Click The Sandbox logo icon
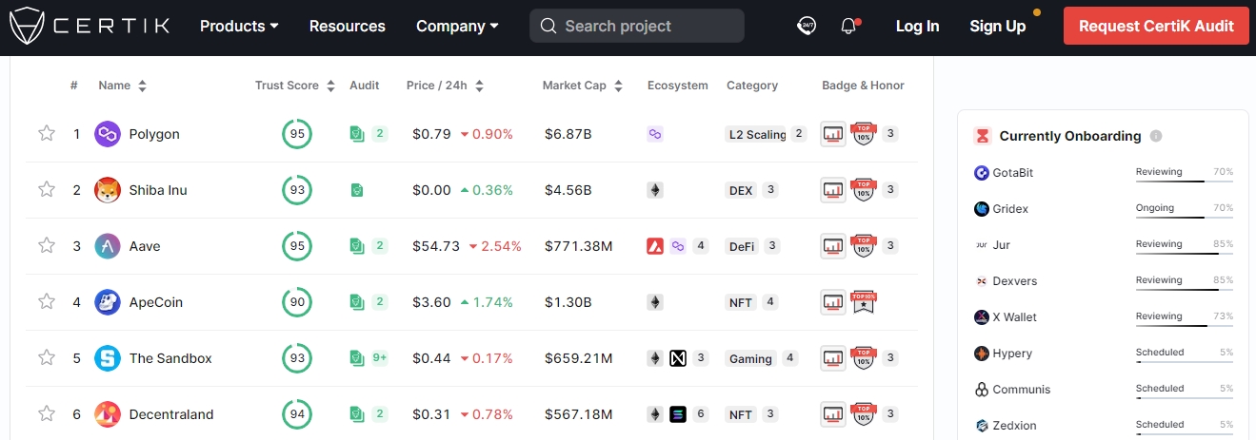This screenshot has height=440, width=1256. pyautogui.click(x=108, y=358)
